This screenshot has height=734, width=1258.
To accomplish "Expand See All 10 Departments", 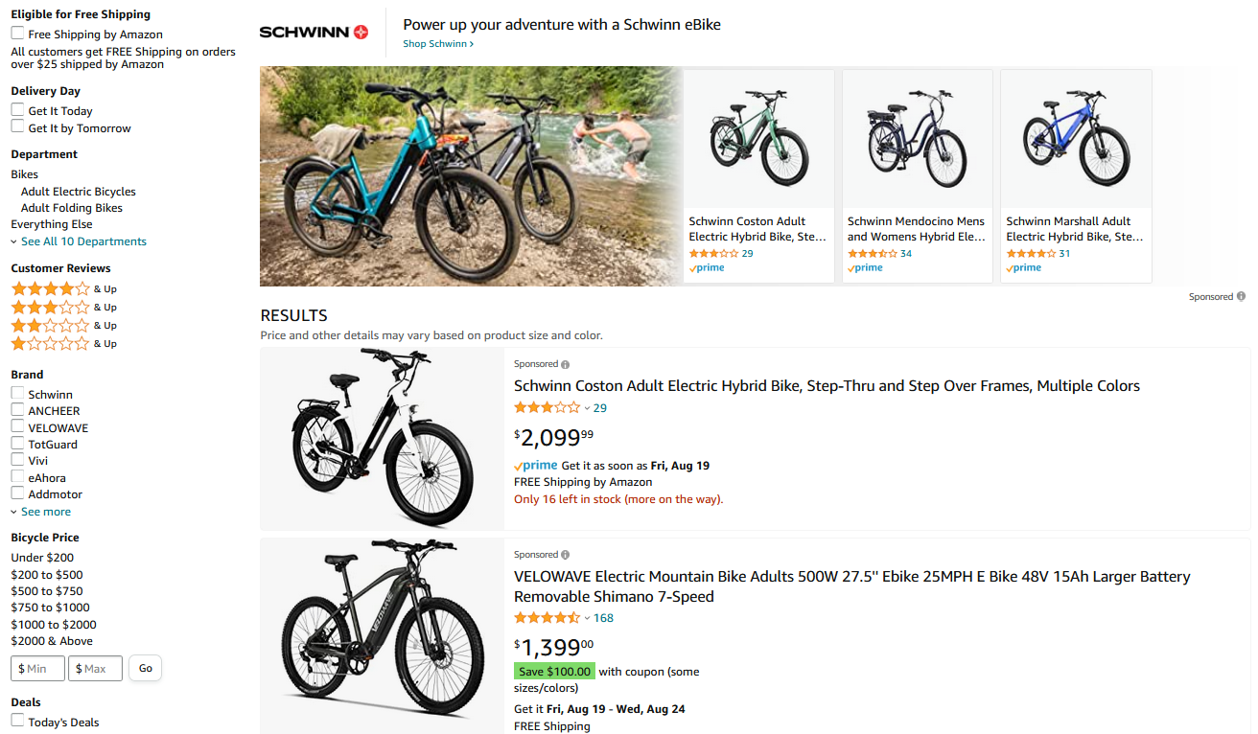I will [82, 241].
